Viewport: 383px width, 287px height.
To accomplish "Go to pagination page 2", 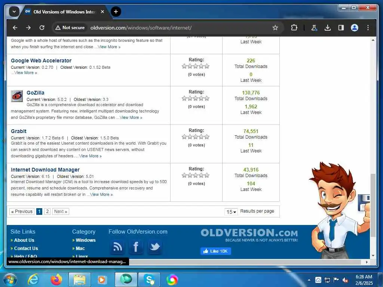I will tap(48, 212).
